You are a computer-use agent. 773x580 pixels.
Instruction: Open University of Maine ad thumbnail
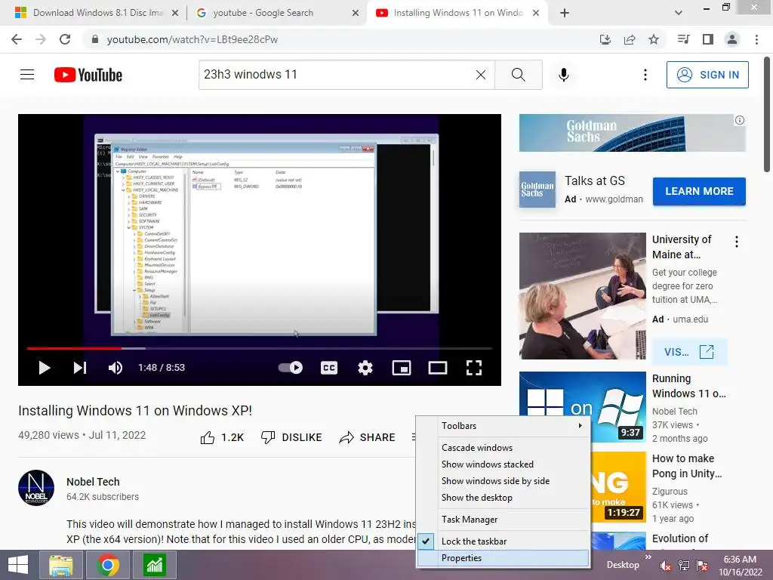click(582, 296)
